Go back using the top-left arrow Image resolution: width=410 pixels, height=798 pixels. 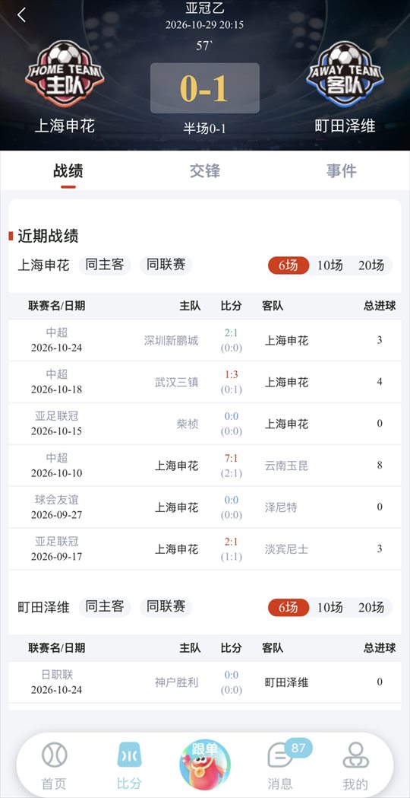21,15
